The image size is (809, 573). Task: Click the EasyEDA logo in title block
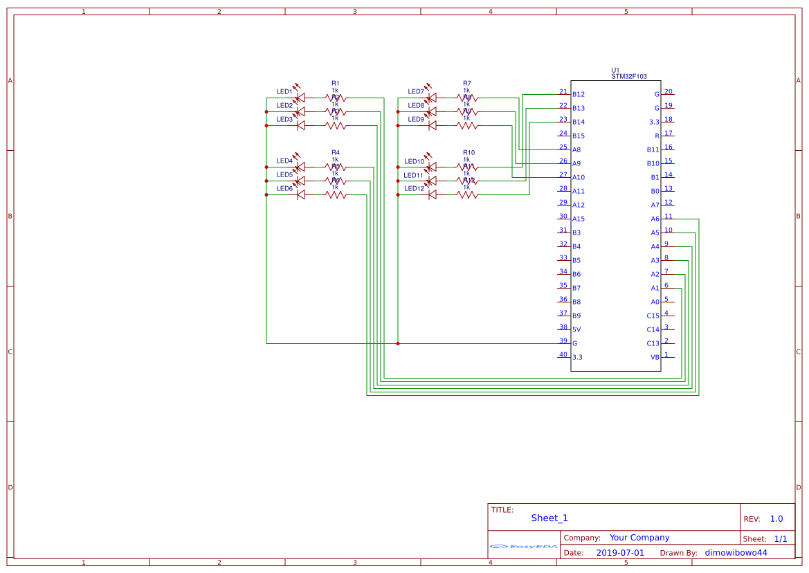click(x=524, y=546)
